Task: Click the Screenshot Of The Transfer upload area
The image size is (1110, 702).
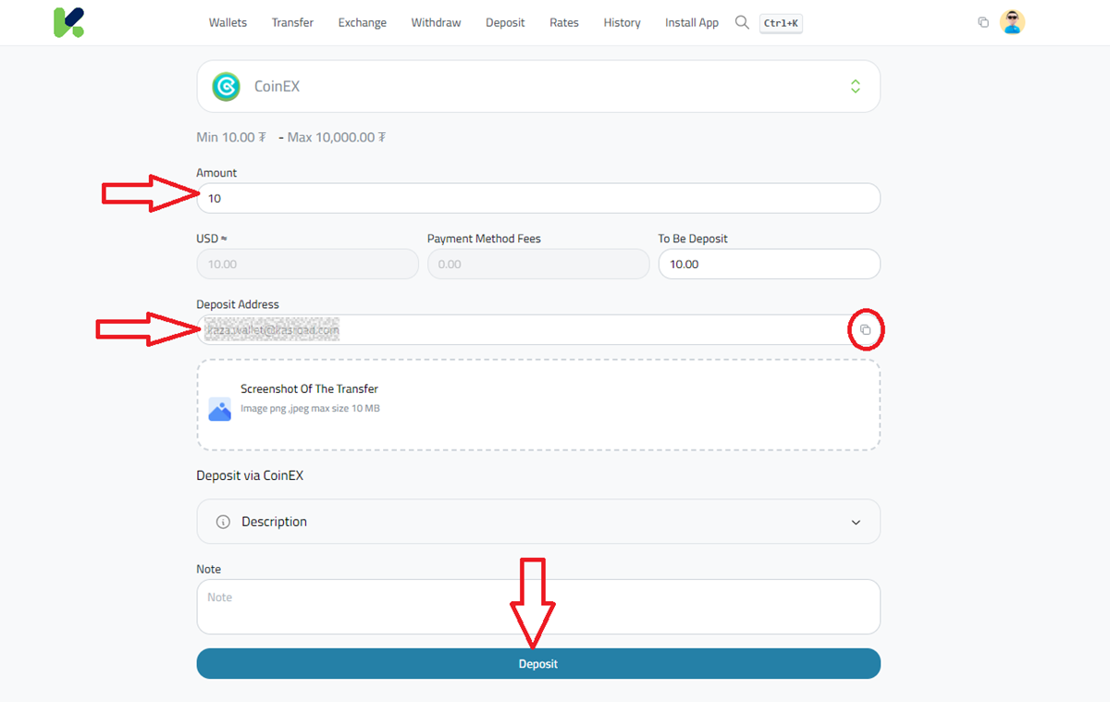Action: click(538, 404)
